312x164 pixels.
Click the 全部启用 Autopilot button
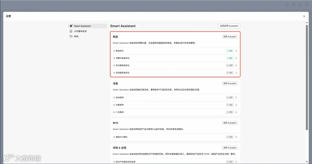click(x=229, y=26)
